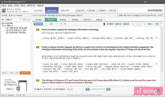Click the orange 다운로드센터 button
165x97 pixels.
(25, 73)
